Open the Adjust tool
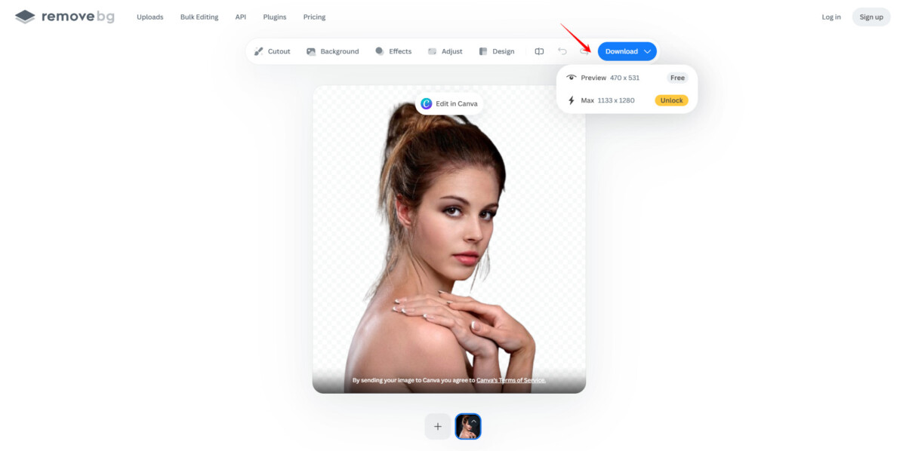The image size is (906, 451). (445, 51)
